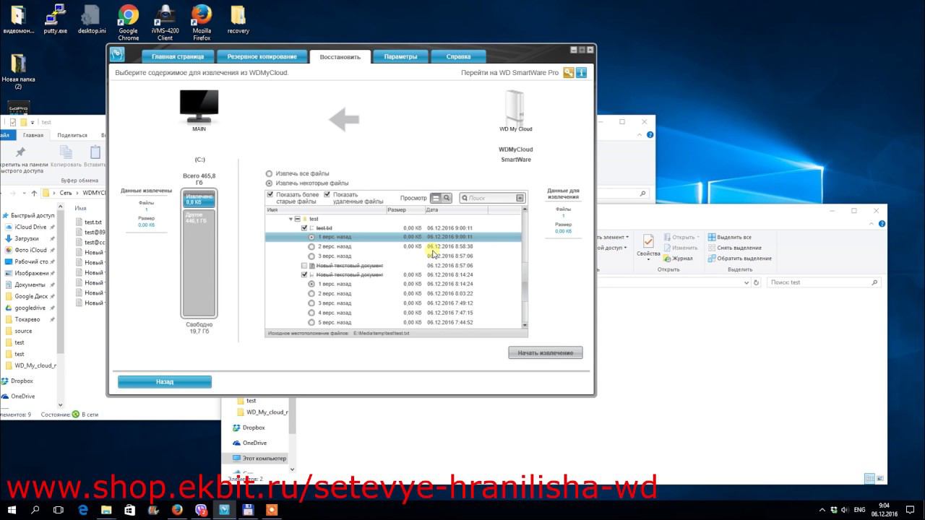This screenshot has height=520, width=925.
Task: Switch to search view in Просмотр
Action: [x=447, y=198]
